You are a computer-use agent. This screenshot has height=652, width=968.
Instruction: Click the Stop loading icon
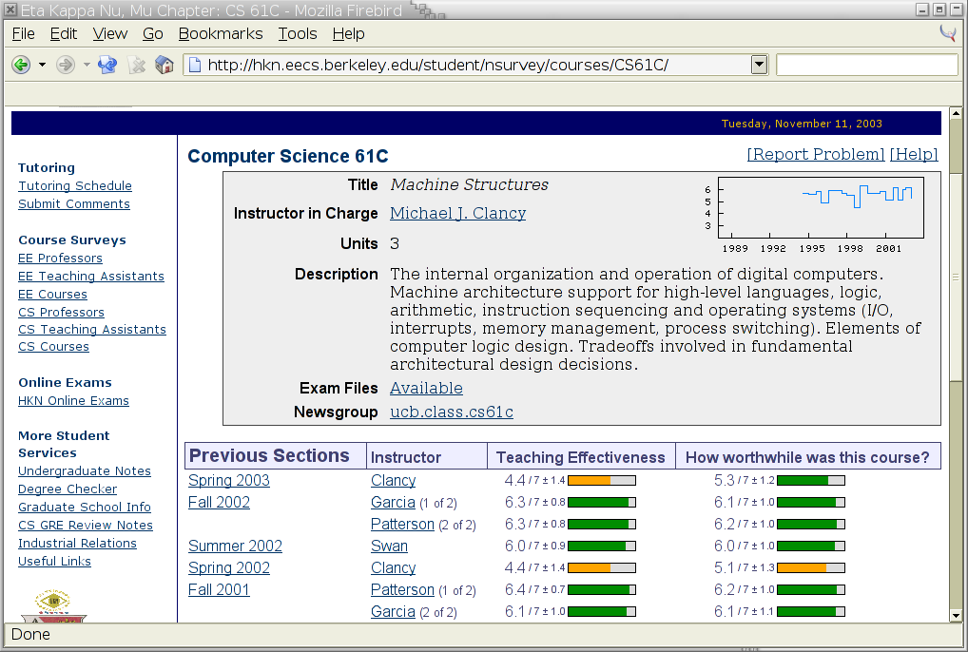137,65
